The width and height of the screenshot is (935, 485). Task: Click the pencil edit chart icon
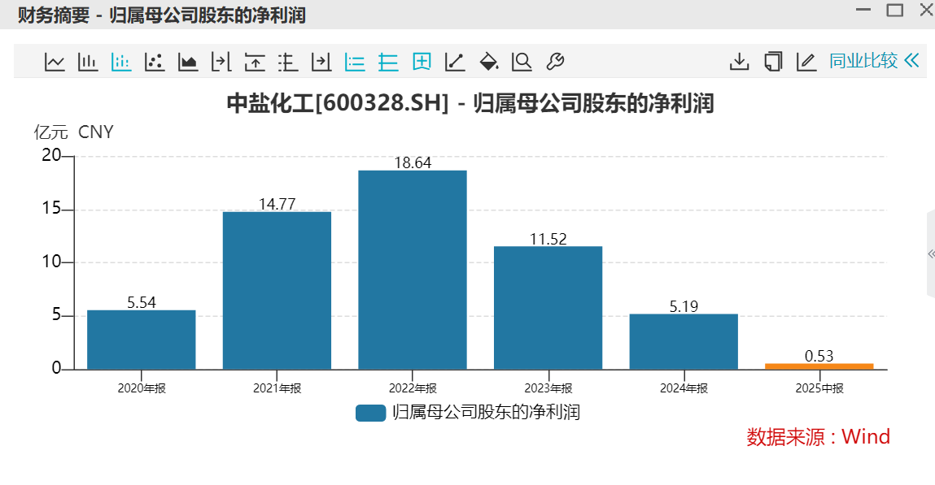[806, 61]
